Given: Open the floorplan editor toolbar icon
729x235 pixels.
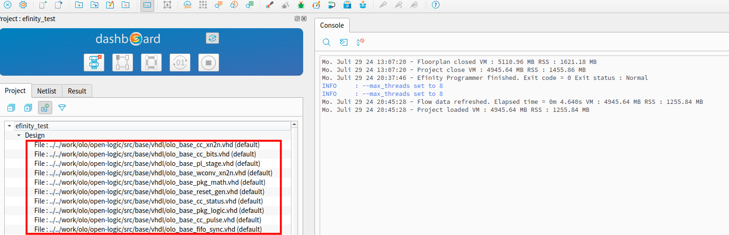Looking at the screenshot, I should coord(167,5).
